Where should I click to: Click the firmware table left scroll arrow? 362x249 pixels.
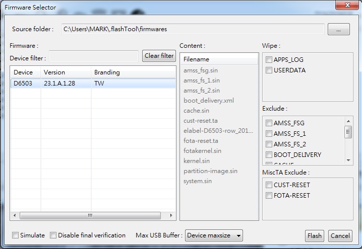pyautogui.click(x=15, y=216)
